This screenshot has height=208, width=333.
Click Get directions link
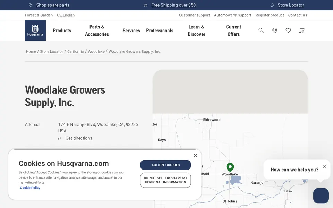[x=79, y=138]
